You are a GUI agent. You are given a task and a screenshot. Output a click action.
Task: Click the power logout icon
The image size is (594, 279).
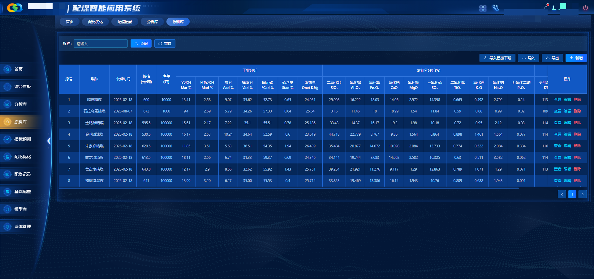(585, 8)
